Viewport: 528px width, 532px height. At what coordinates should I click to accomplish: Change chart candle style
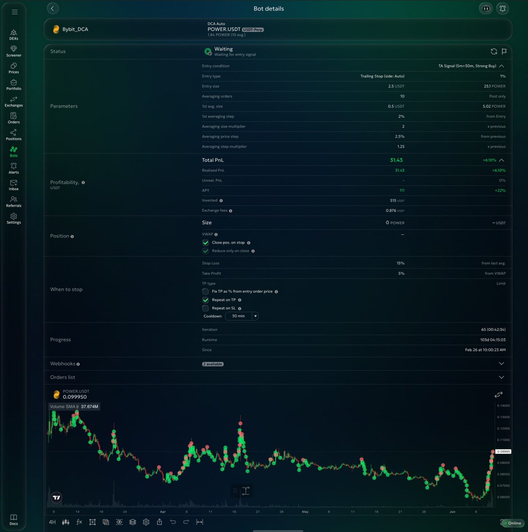pyautogui.click(x=66, y=522)
